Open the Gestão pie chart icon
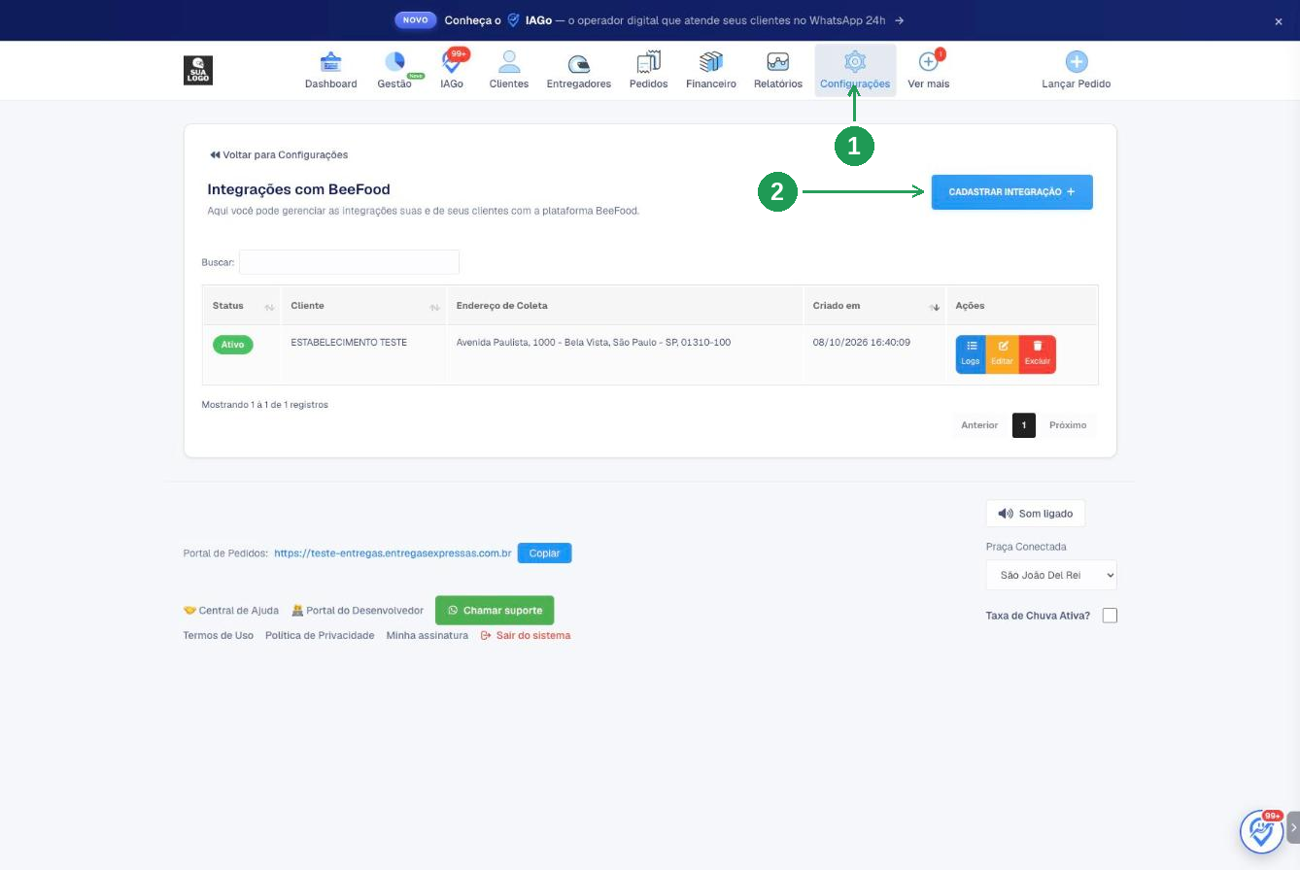 coord(394,62)
